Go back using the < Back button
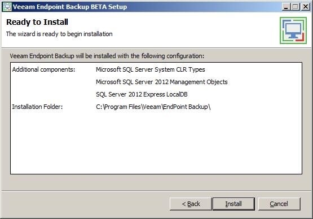Image resolution: width=313 pixels, height=219 pixels. pos(191,204)
